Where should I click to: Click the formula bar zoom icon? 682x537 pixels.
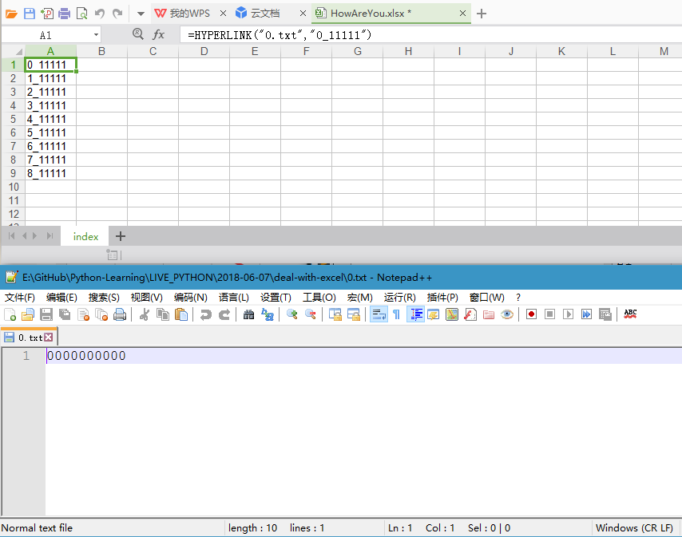pos(138,34)
